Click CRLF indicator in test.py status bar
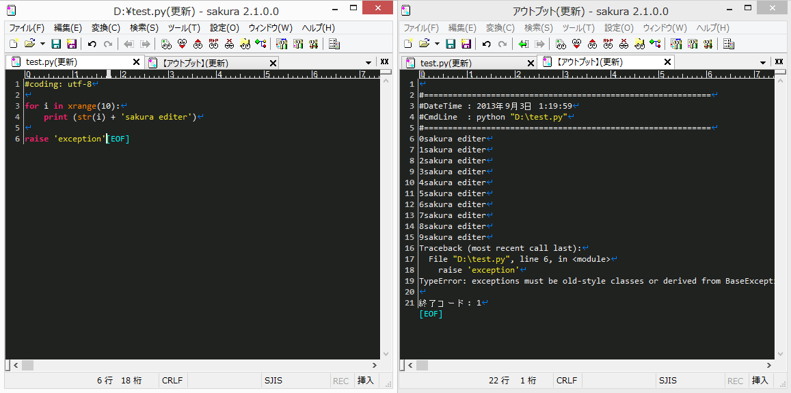Image resolution: width=791 pixels, height=393 pixels. click(x=172, y=381)
